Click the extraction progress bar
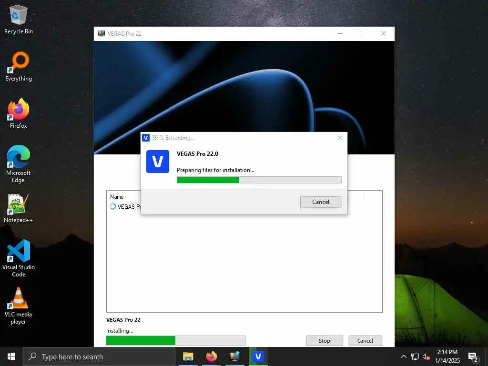 point(259,180)
